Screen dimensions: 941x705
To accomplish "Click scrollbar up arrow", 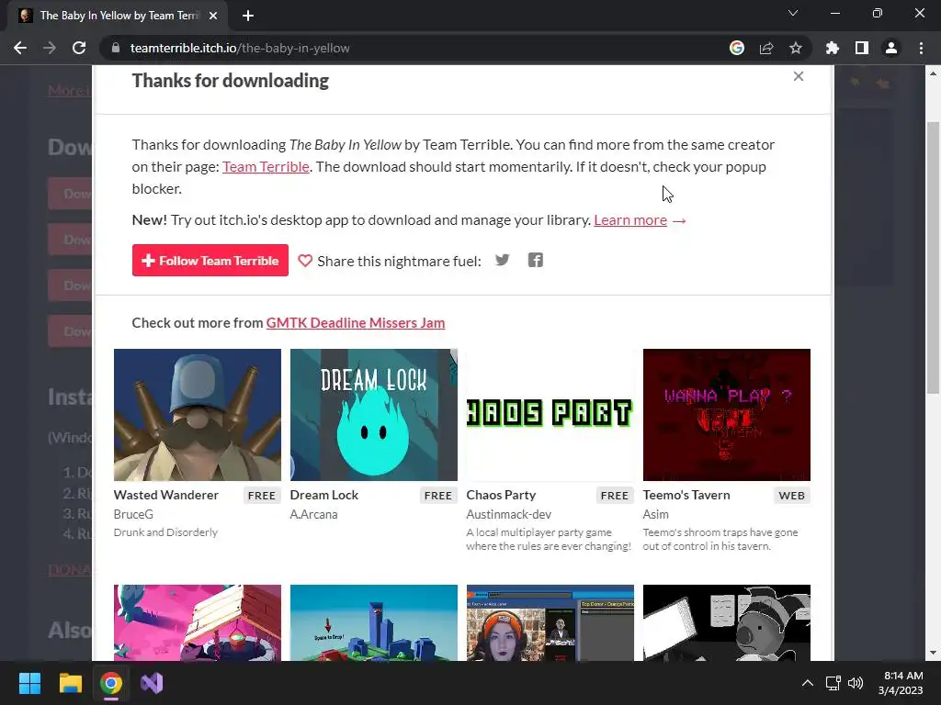I will tap(933, 73).
